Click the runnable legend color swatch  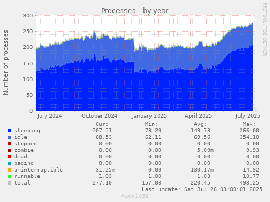click(9, 176)
